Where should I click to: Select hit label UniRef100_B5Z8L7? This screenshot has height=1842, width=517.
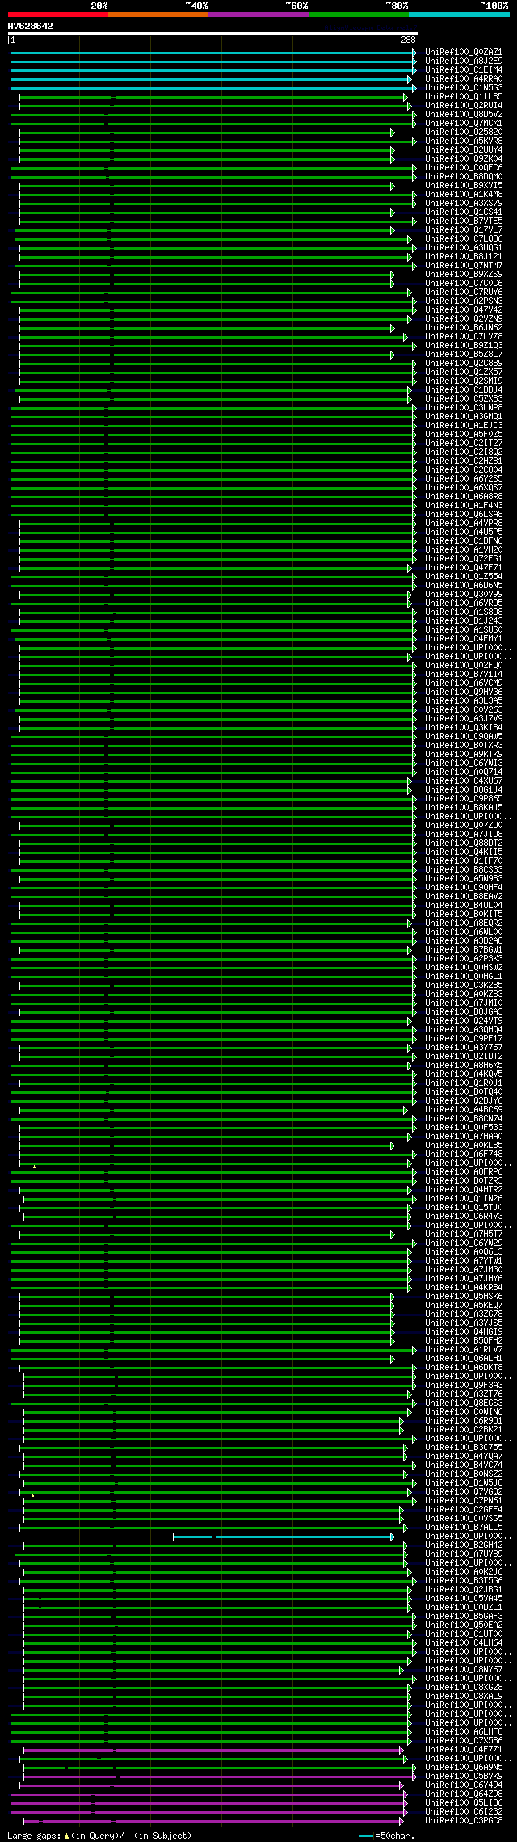point(464,355)
